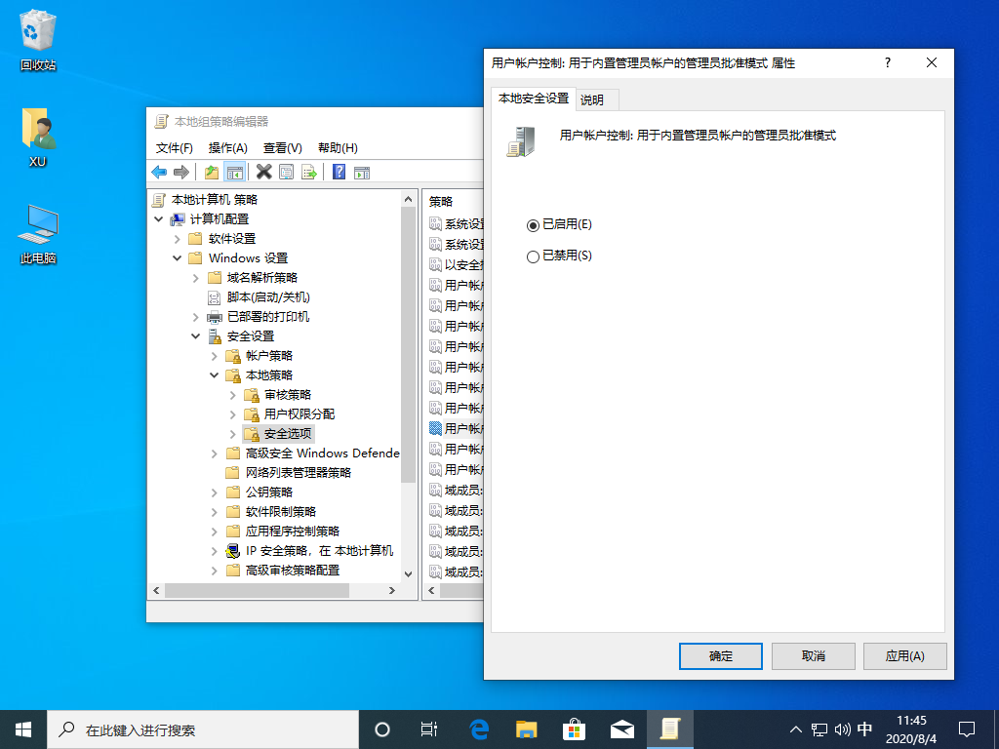
Task: Open Properties via the toolbar icon
Action: click(x=287, y=172)
